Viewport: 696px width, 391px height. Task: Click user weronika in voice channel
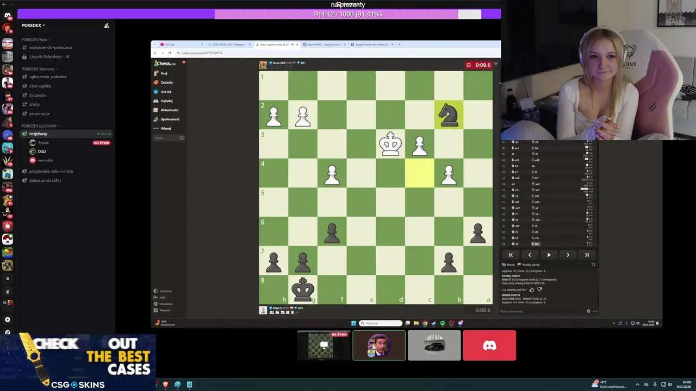[46, 160]
